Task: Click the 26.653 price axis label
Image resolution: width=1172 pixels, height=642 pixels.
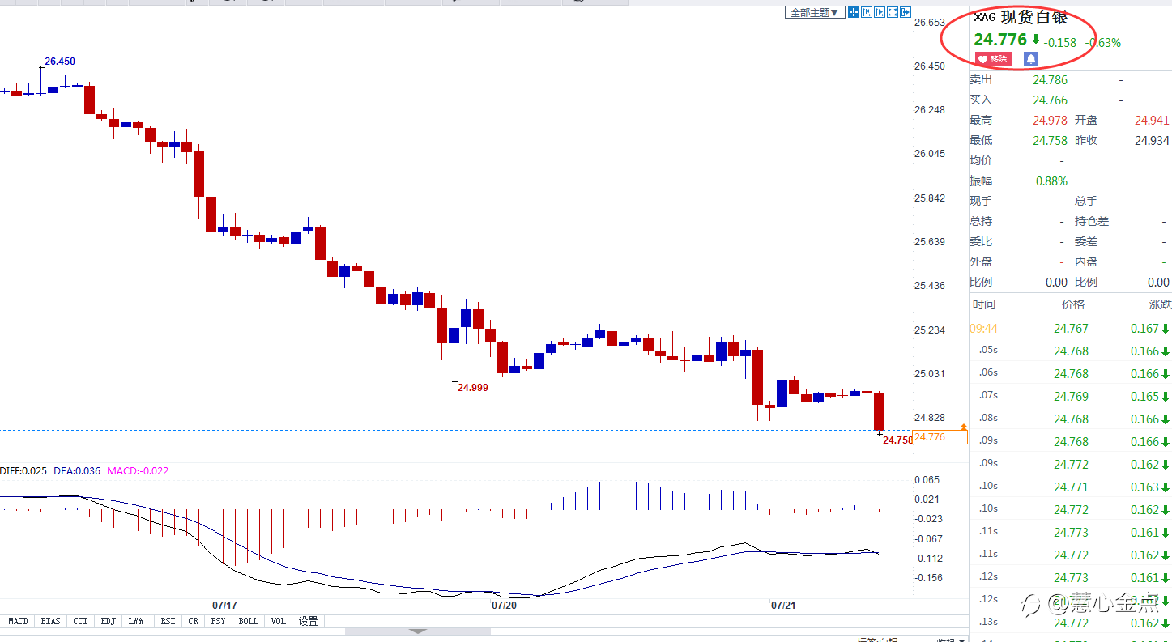Action: [x=930, y=22]
